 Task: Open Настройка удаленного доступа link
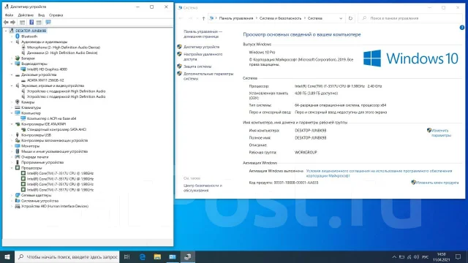(x=203, y=57)
